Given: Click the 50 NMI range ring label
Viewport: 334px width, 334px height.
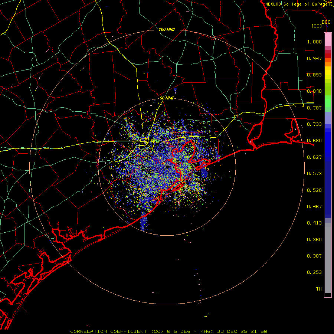Looking at the screenshot, I should click(167, 98).
